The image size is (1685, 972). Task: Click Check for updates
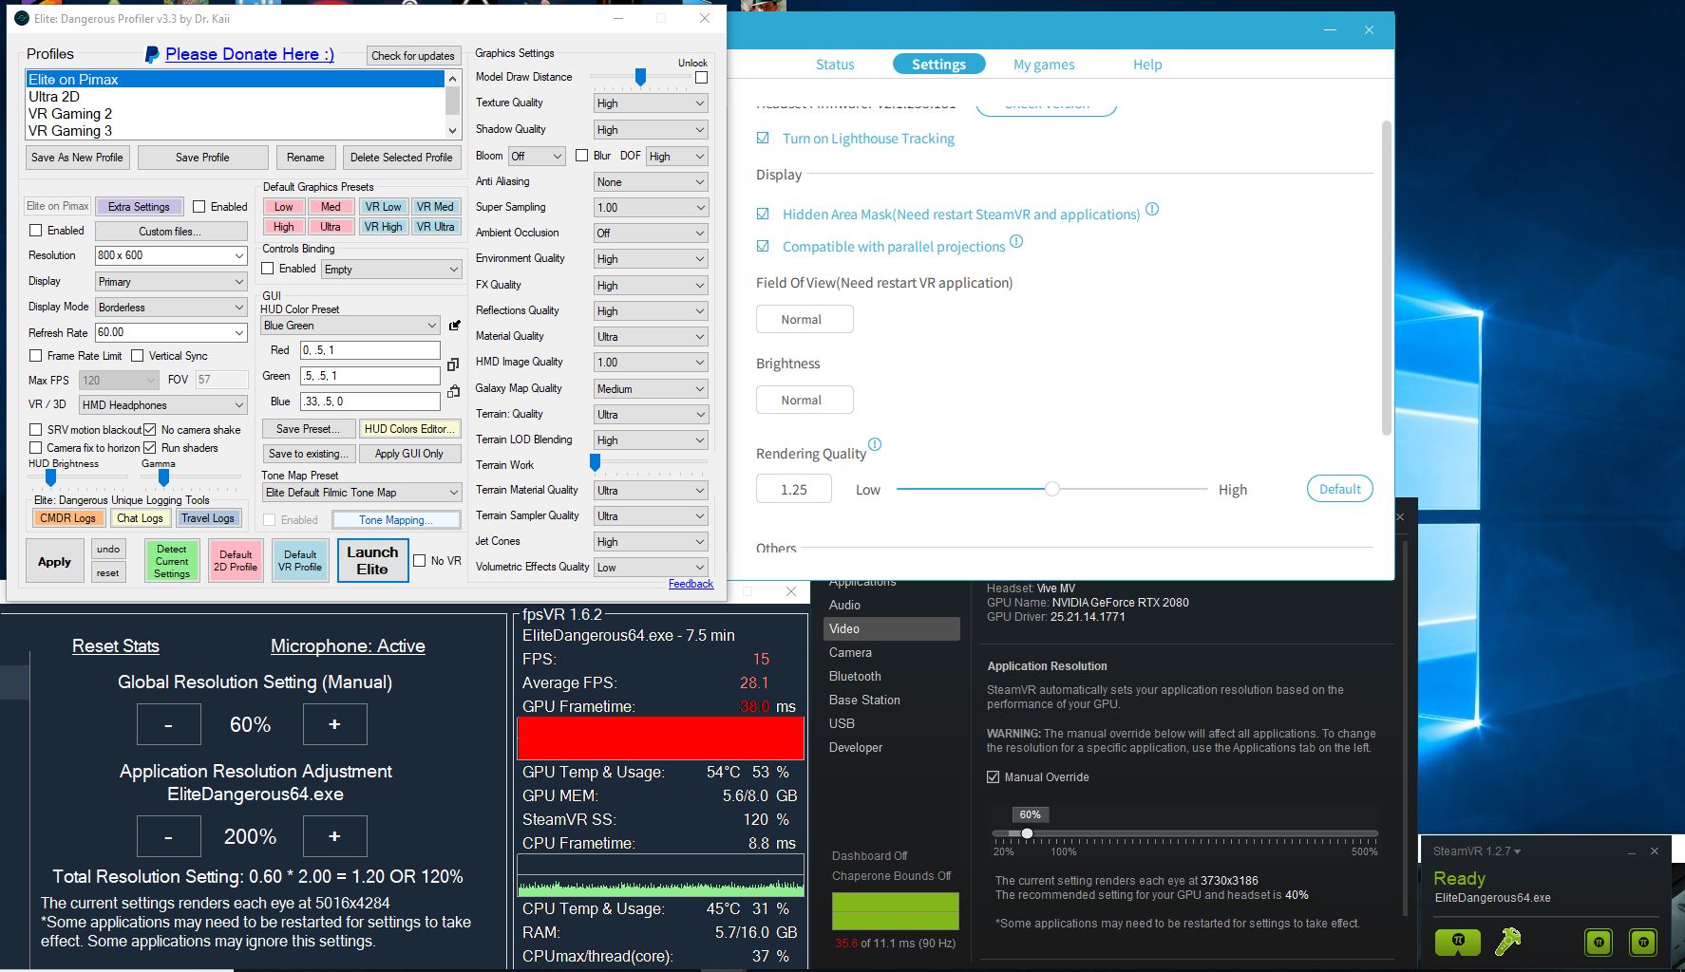tap(413, 56)
